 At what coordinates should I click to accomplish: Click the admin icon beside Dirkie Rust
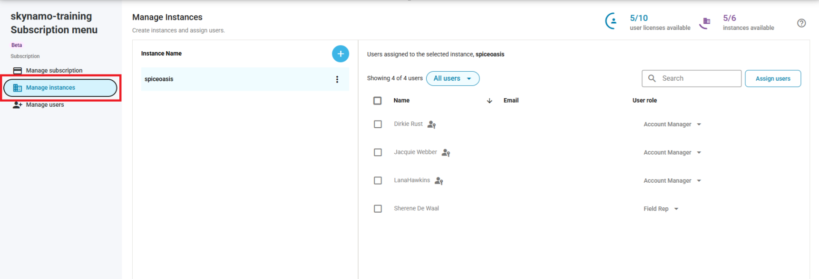click(431, 124)
